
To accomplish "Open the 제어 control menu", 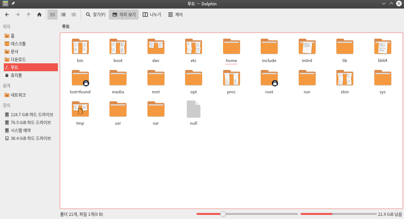I will point(175,15).
